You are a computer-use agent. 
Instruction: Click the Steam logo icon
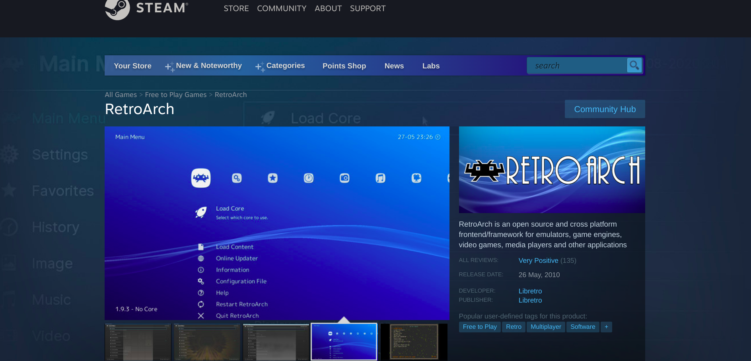click(x=117, y=9)
